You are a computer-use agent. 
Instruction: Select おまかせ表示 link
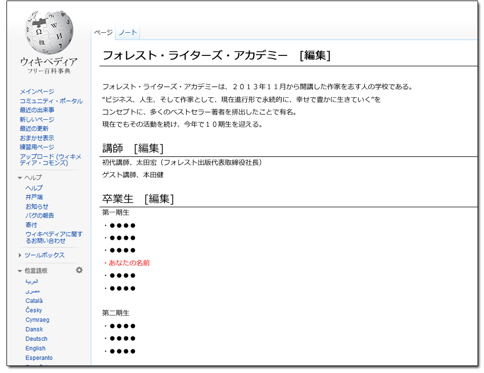click(x=37, y=138)
